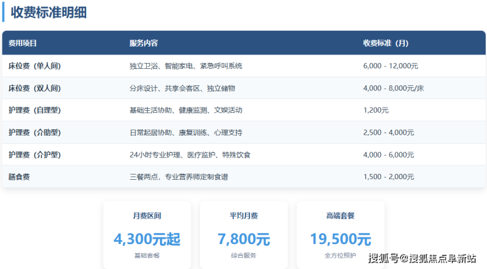
Task: Select the 护理费（介护型） row label
Action: 34,155
